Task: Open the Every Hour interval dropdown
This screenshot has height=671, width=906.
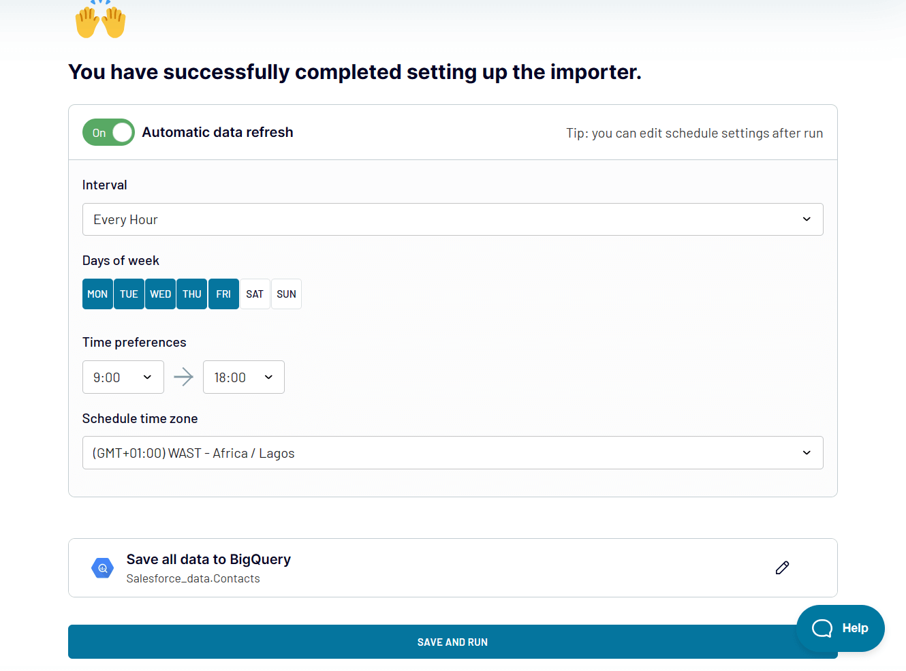Action: coord(452,219)
